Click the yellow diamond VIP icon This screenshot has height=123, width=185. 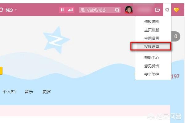point(176,10)
